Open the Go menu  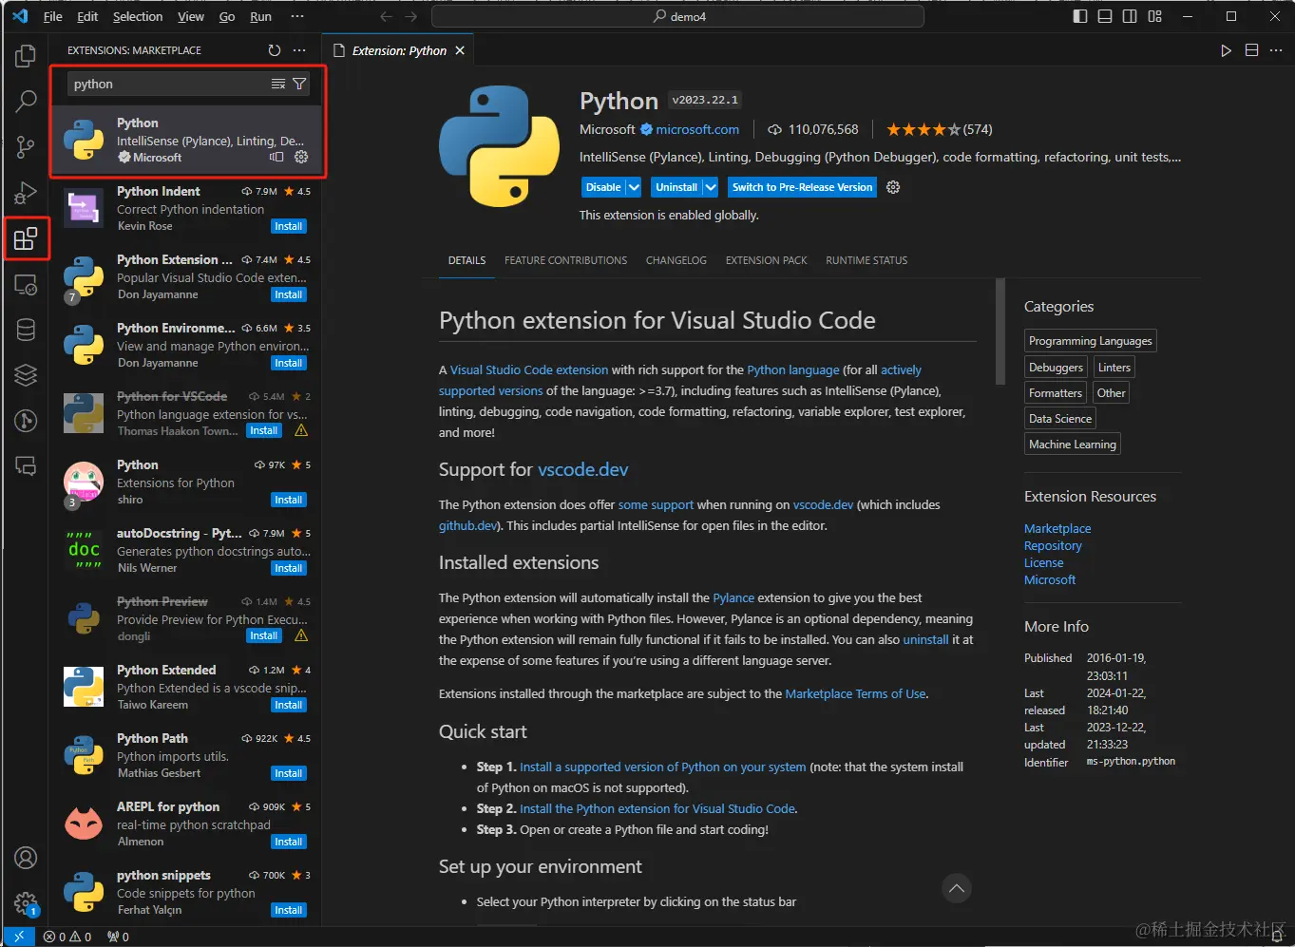[x=227, y=16]
